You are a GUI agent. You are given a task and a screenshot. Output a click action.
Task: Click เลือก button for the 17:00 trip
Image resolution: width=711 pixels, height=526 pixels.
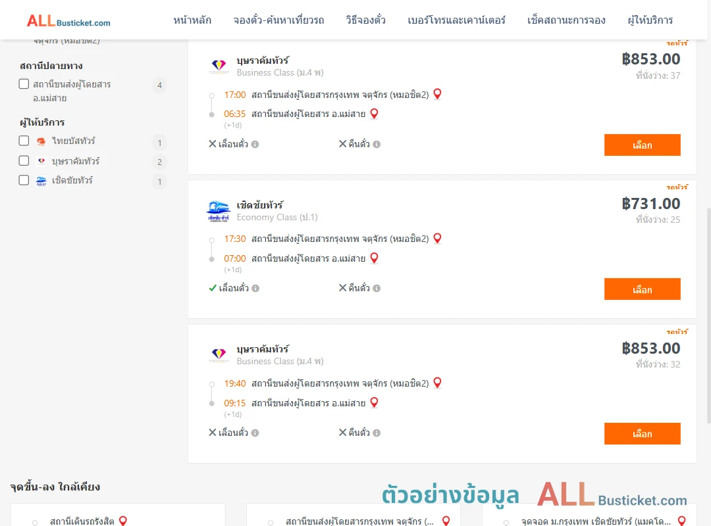pos(642,145)
